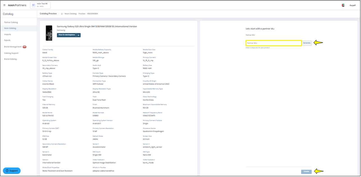Switch language to Arabic (العربية)
The height and width of the screenshot is (177, 361).
(352, 5)
